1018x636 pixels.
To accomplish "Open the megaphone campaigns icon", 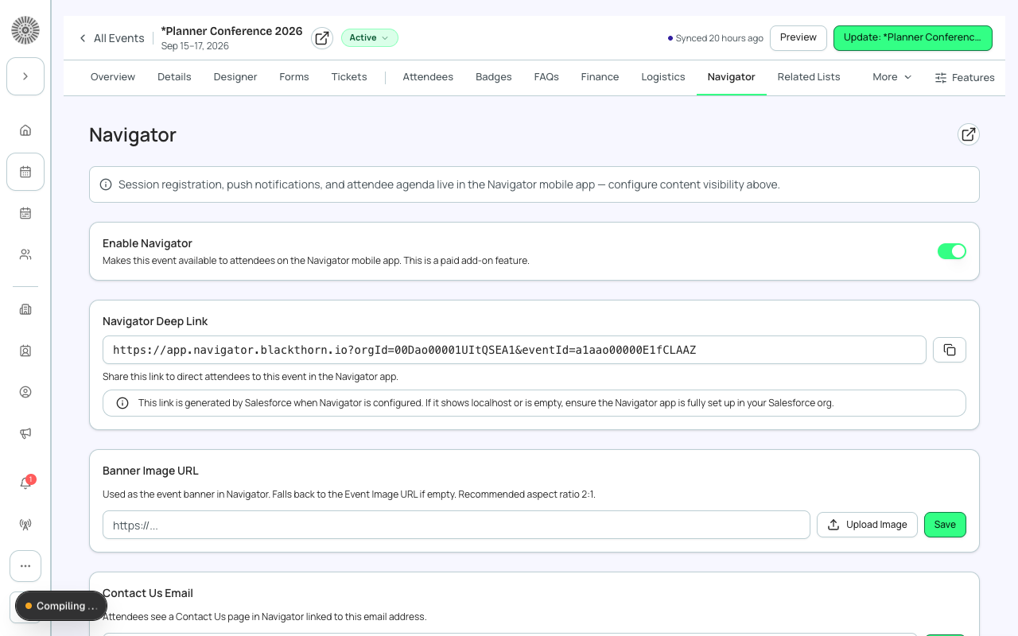I will coord(25,433).
